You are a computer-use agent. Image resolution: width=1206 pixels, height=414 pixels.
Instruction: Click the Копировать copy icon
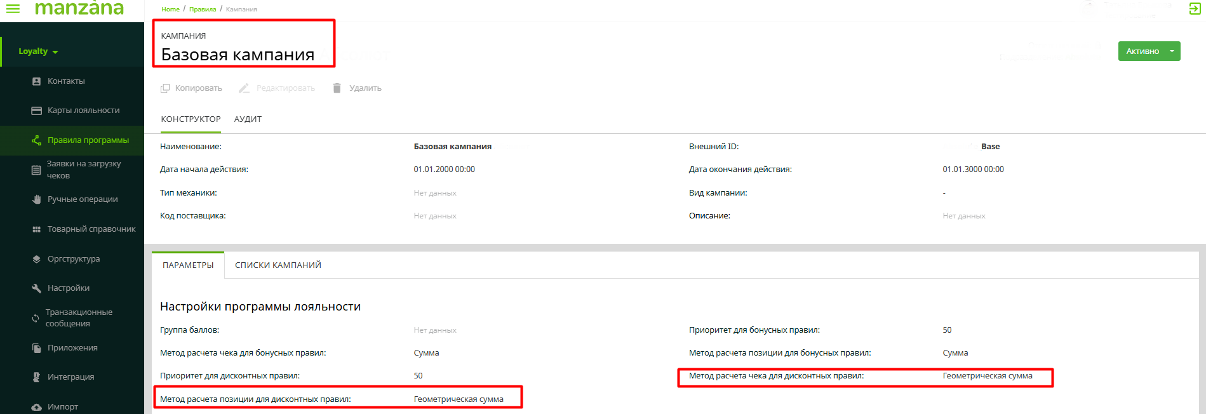165,88
